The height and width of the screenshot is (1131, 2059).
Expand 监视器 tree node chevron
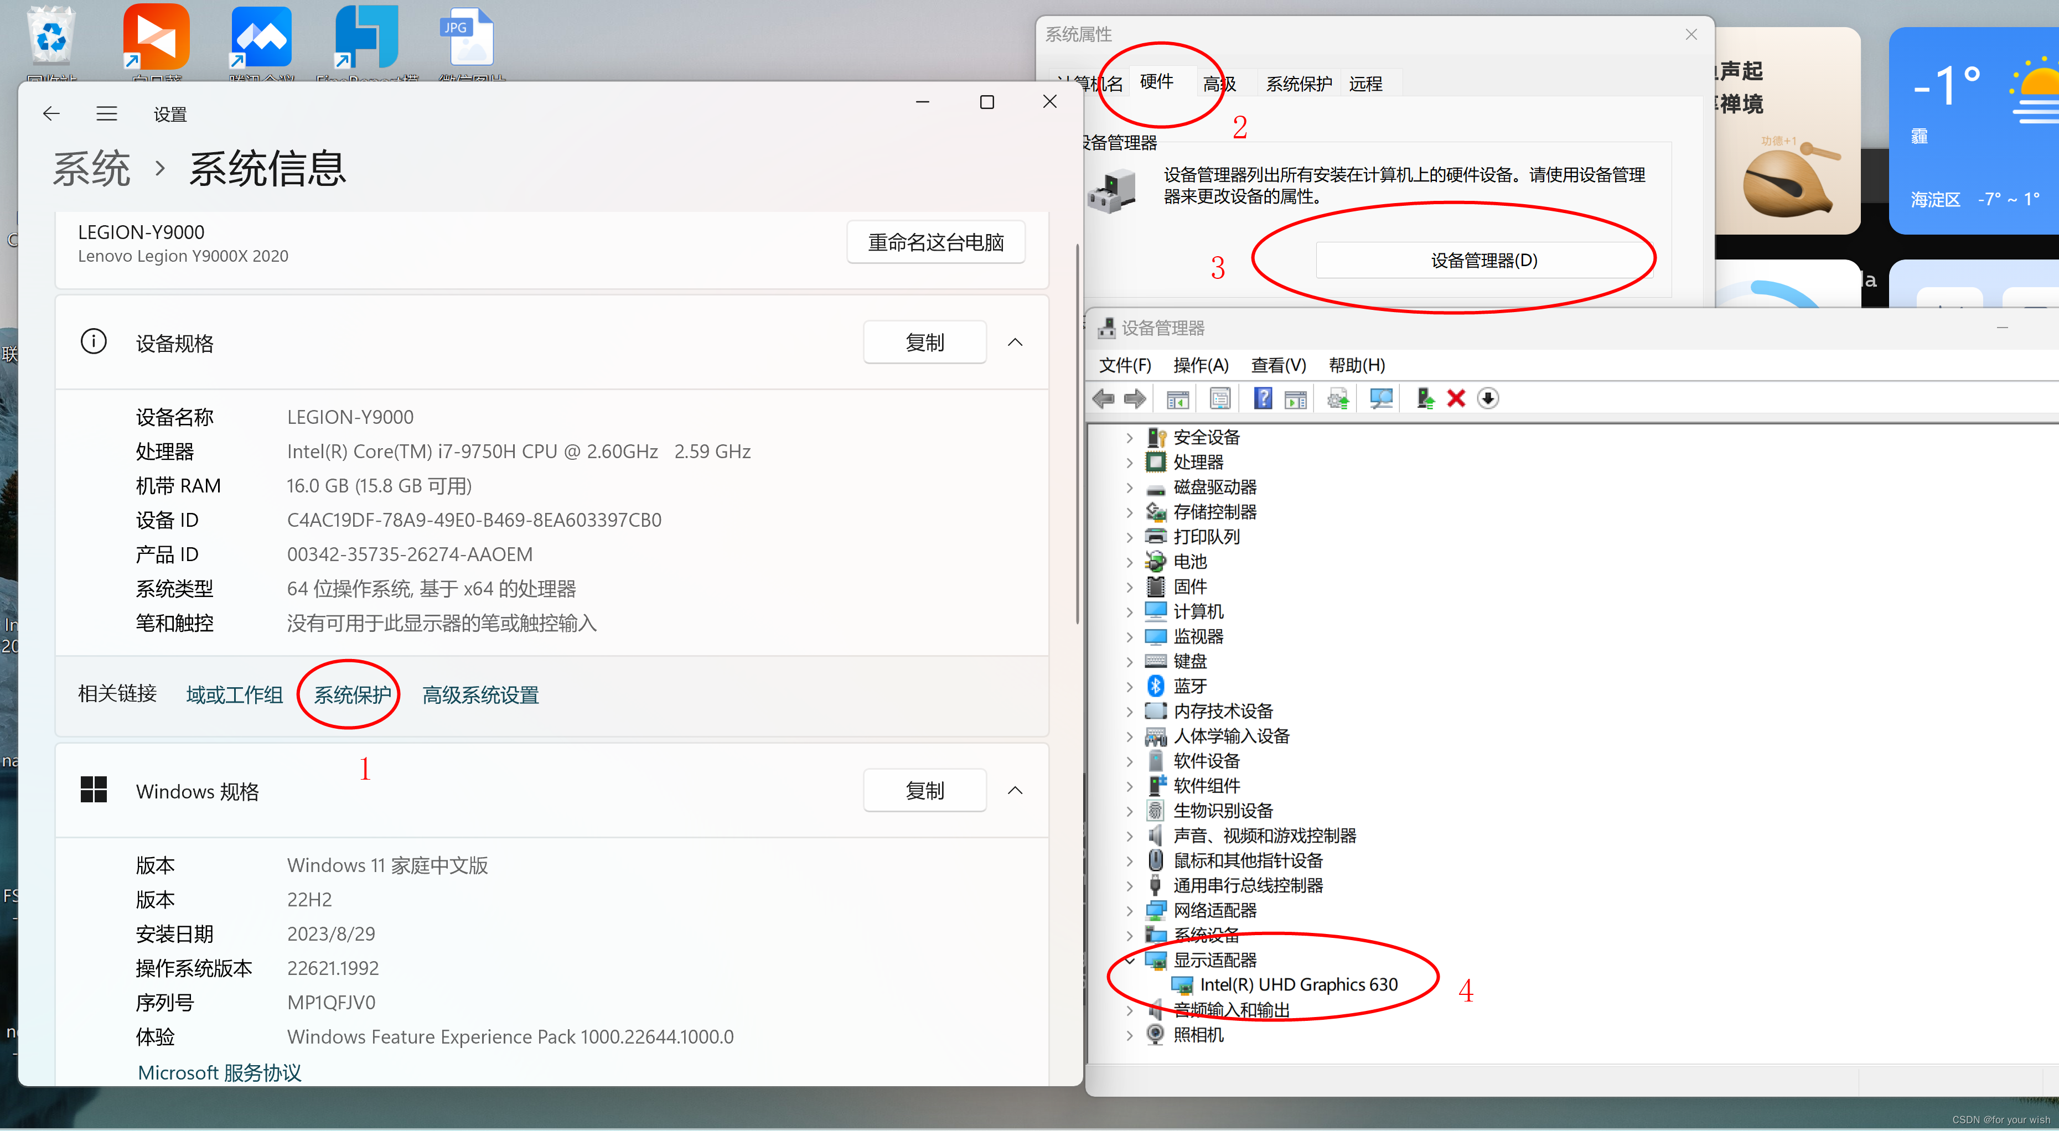[x=1130, y=636]
